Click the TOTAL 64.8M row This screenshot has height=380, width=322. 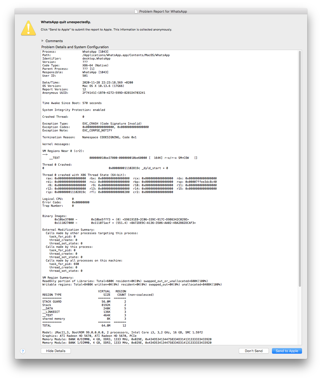point(84,326)
